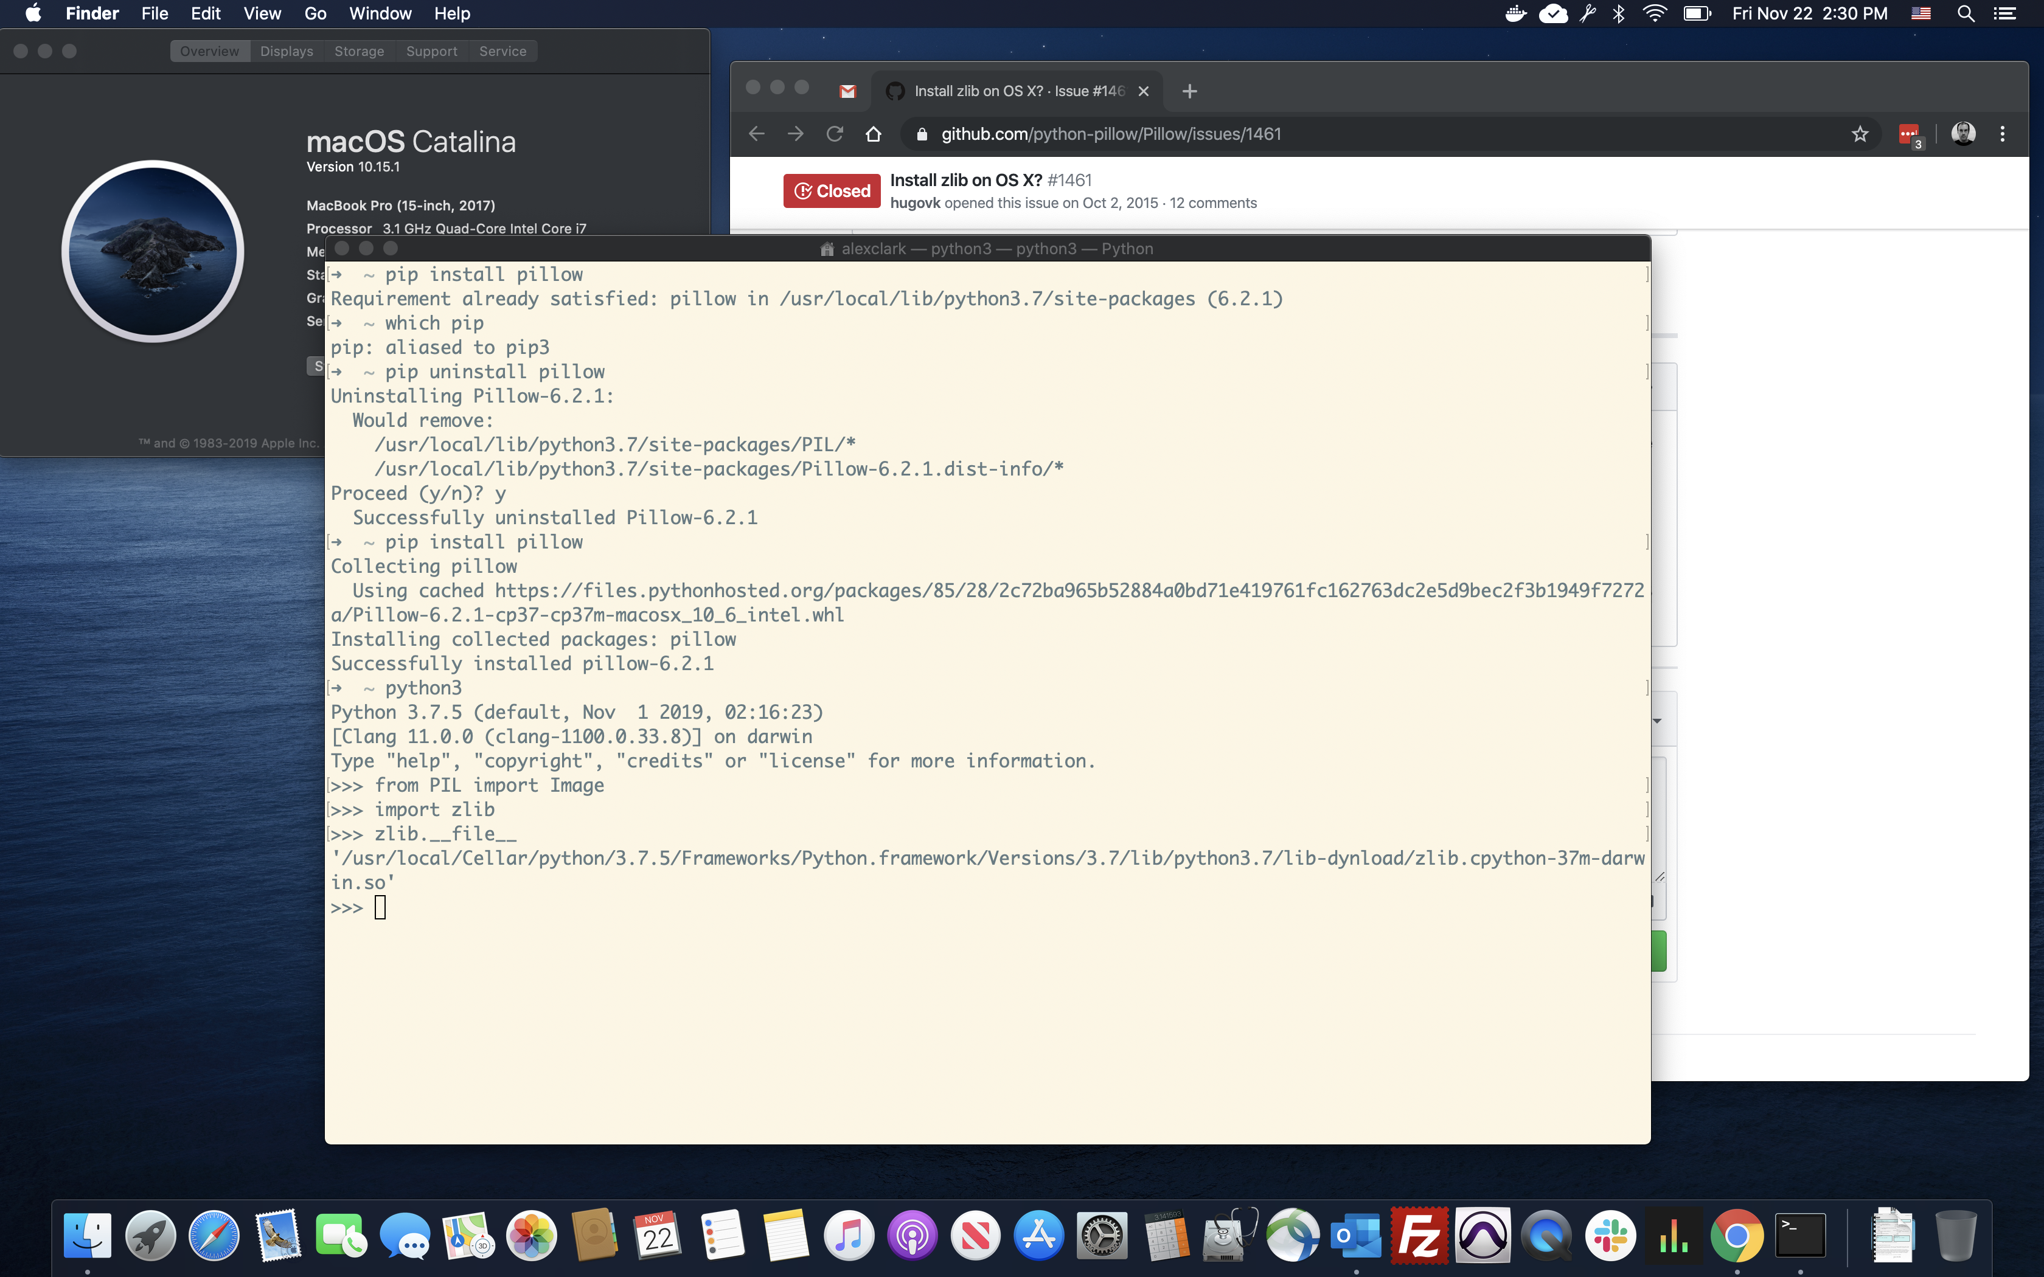This screenshot has height=1277, width=2044.
Task: Open the Chrome profile avatar
Action: click(1963, 134)
